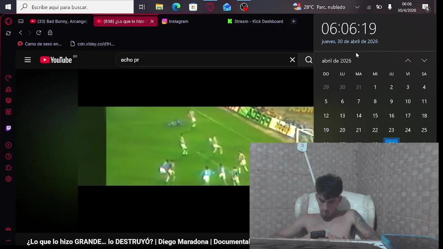The image size is (443, 249).
Task: Run the YouTube search magnifier button
Action: 309,60
